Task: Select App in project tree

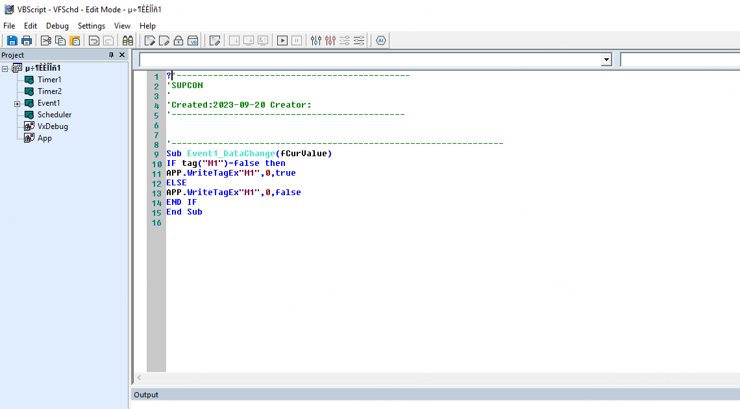Action: click(x=45, y=139)
